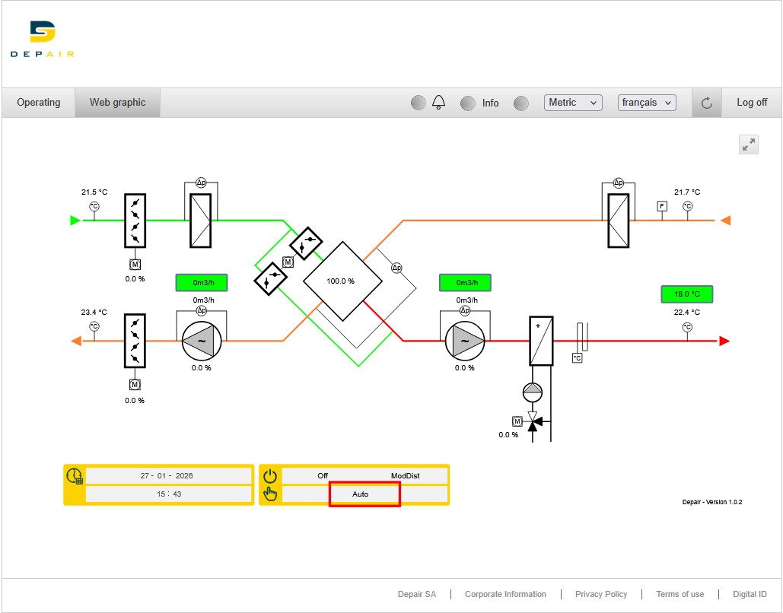This screenshot has width=783, height=613.
Task: Click the Δp sensor above supply fan
Action: [x=465, y=310]
